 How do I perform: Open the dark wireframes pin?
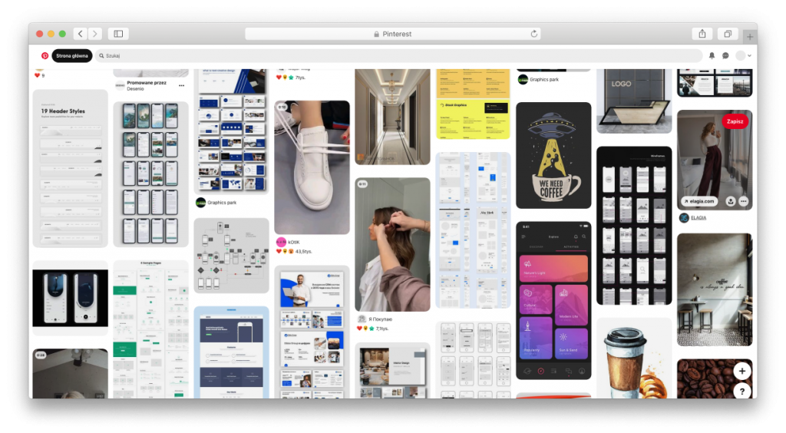(x=634, y=226)
